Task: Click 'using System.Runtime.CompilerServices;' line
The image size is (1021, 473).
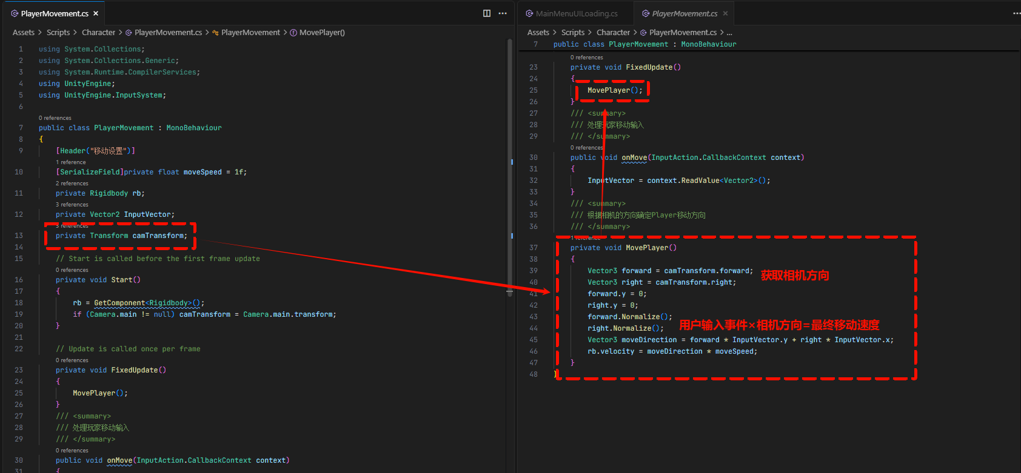Action: pos(119,72)
